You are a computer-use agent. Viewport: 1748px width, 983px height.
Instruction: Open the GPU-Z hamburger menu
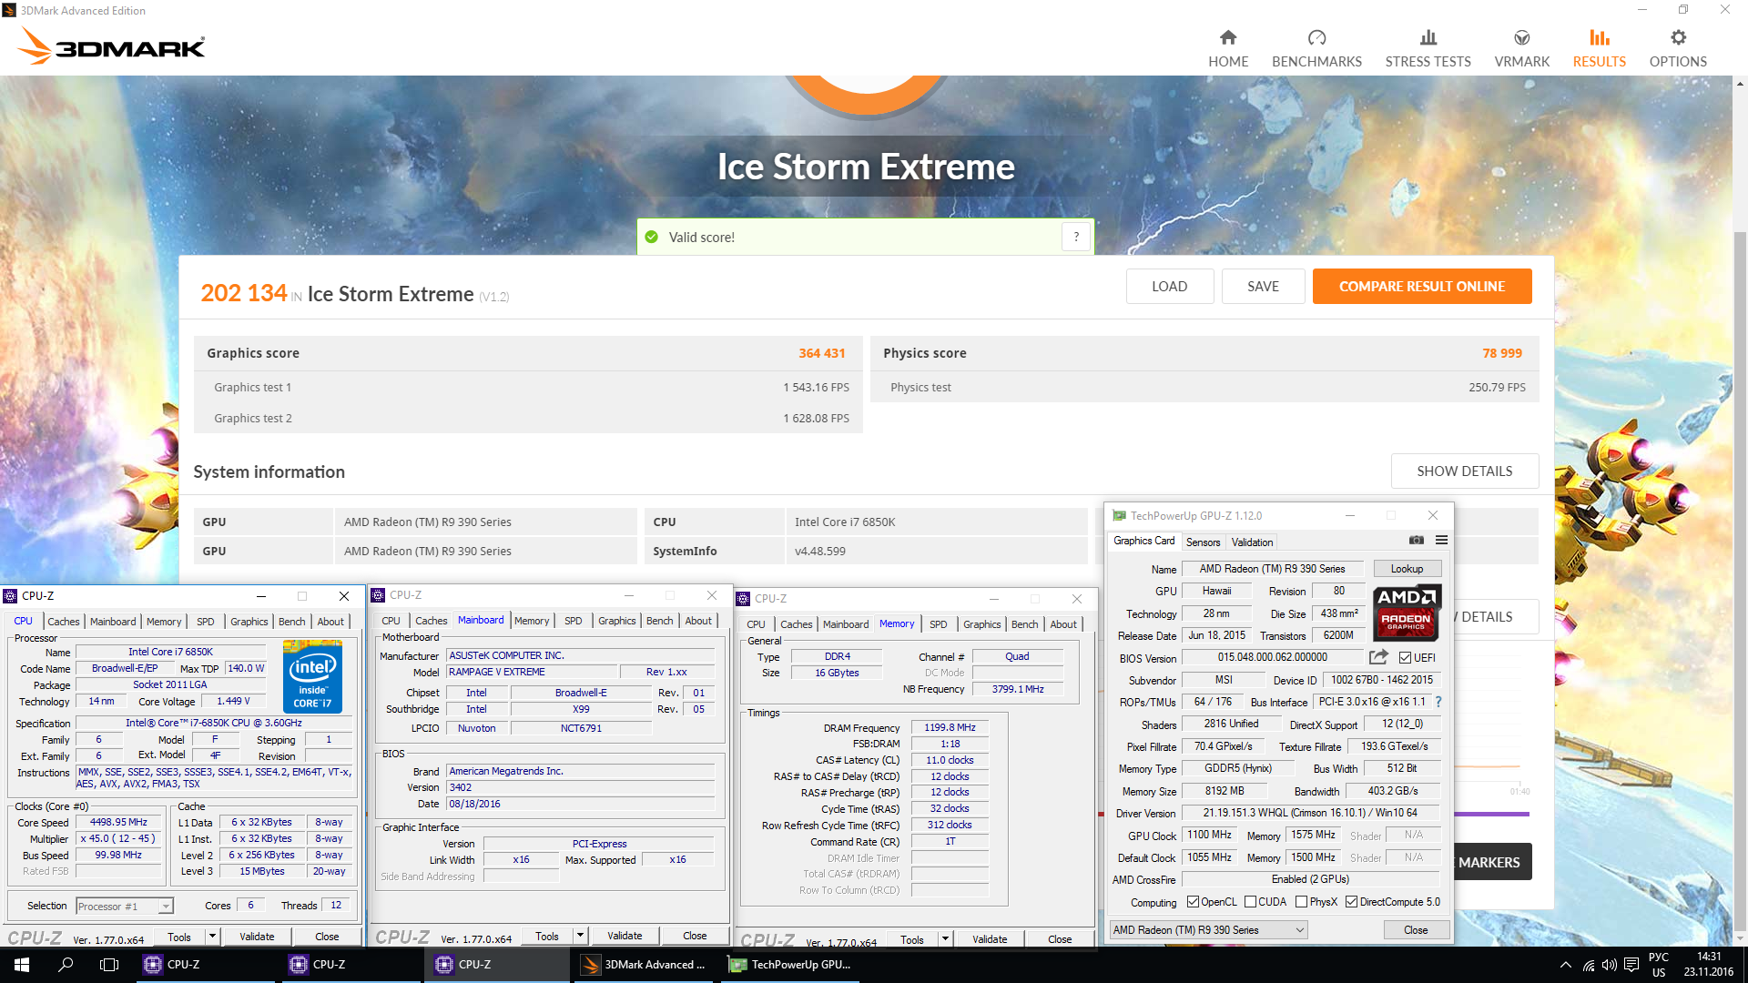click(1441, 541)
